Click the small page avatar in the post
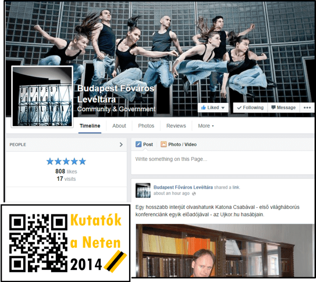Image resolution: width=316 pixels, height=282 pixels. (143, 190)
